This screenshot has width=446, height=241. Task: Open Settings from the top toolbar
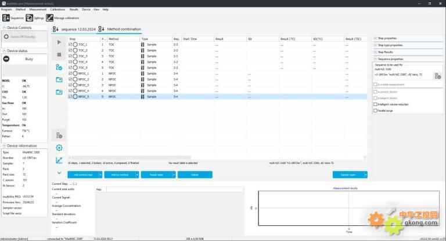29,18
